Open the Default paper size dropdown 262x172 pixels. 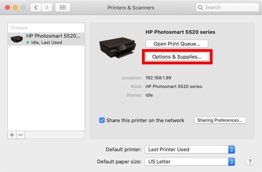190,161
